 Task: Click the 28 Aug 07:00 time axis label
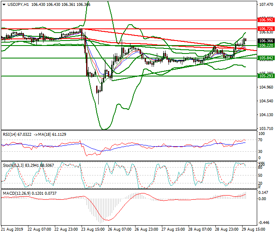(200, 229)
